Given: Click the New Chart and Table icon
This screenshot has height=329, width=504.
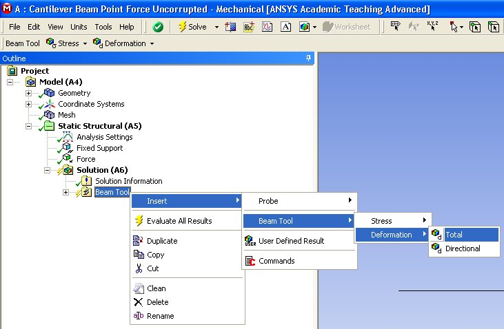Looking at the screenshot, I should 267,27.
